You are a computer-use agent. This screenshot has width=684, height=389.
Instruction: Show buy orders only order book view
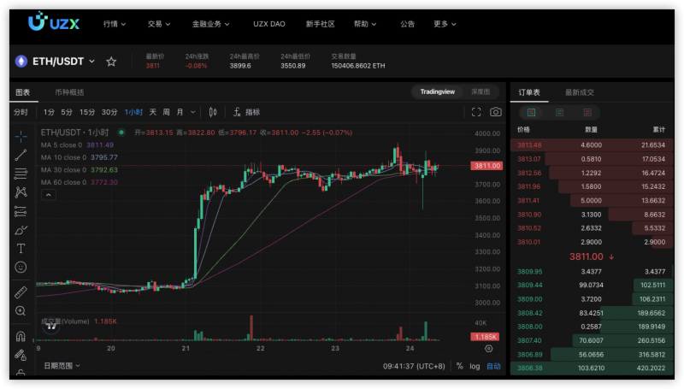(x=559, y=113)
